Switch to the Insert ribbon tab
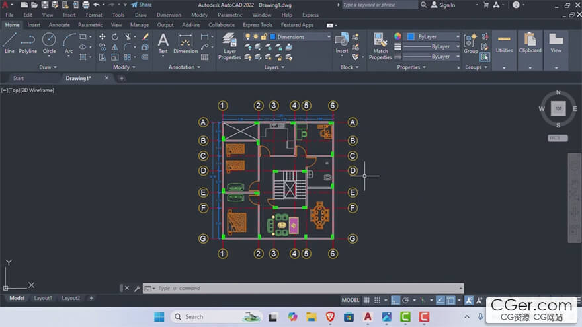This screenshot has height=327, width=582. tap(34, 25)
